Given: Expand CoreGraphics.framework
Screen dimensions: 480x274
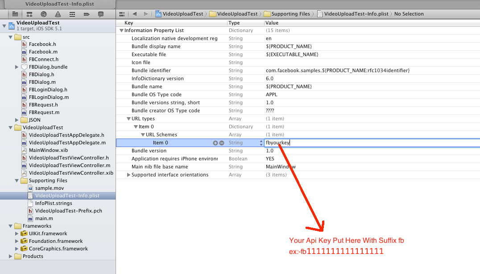Looking at the screenshot, I should coord(17,249).
